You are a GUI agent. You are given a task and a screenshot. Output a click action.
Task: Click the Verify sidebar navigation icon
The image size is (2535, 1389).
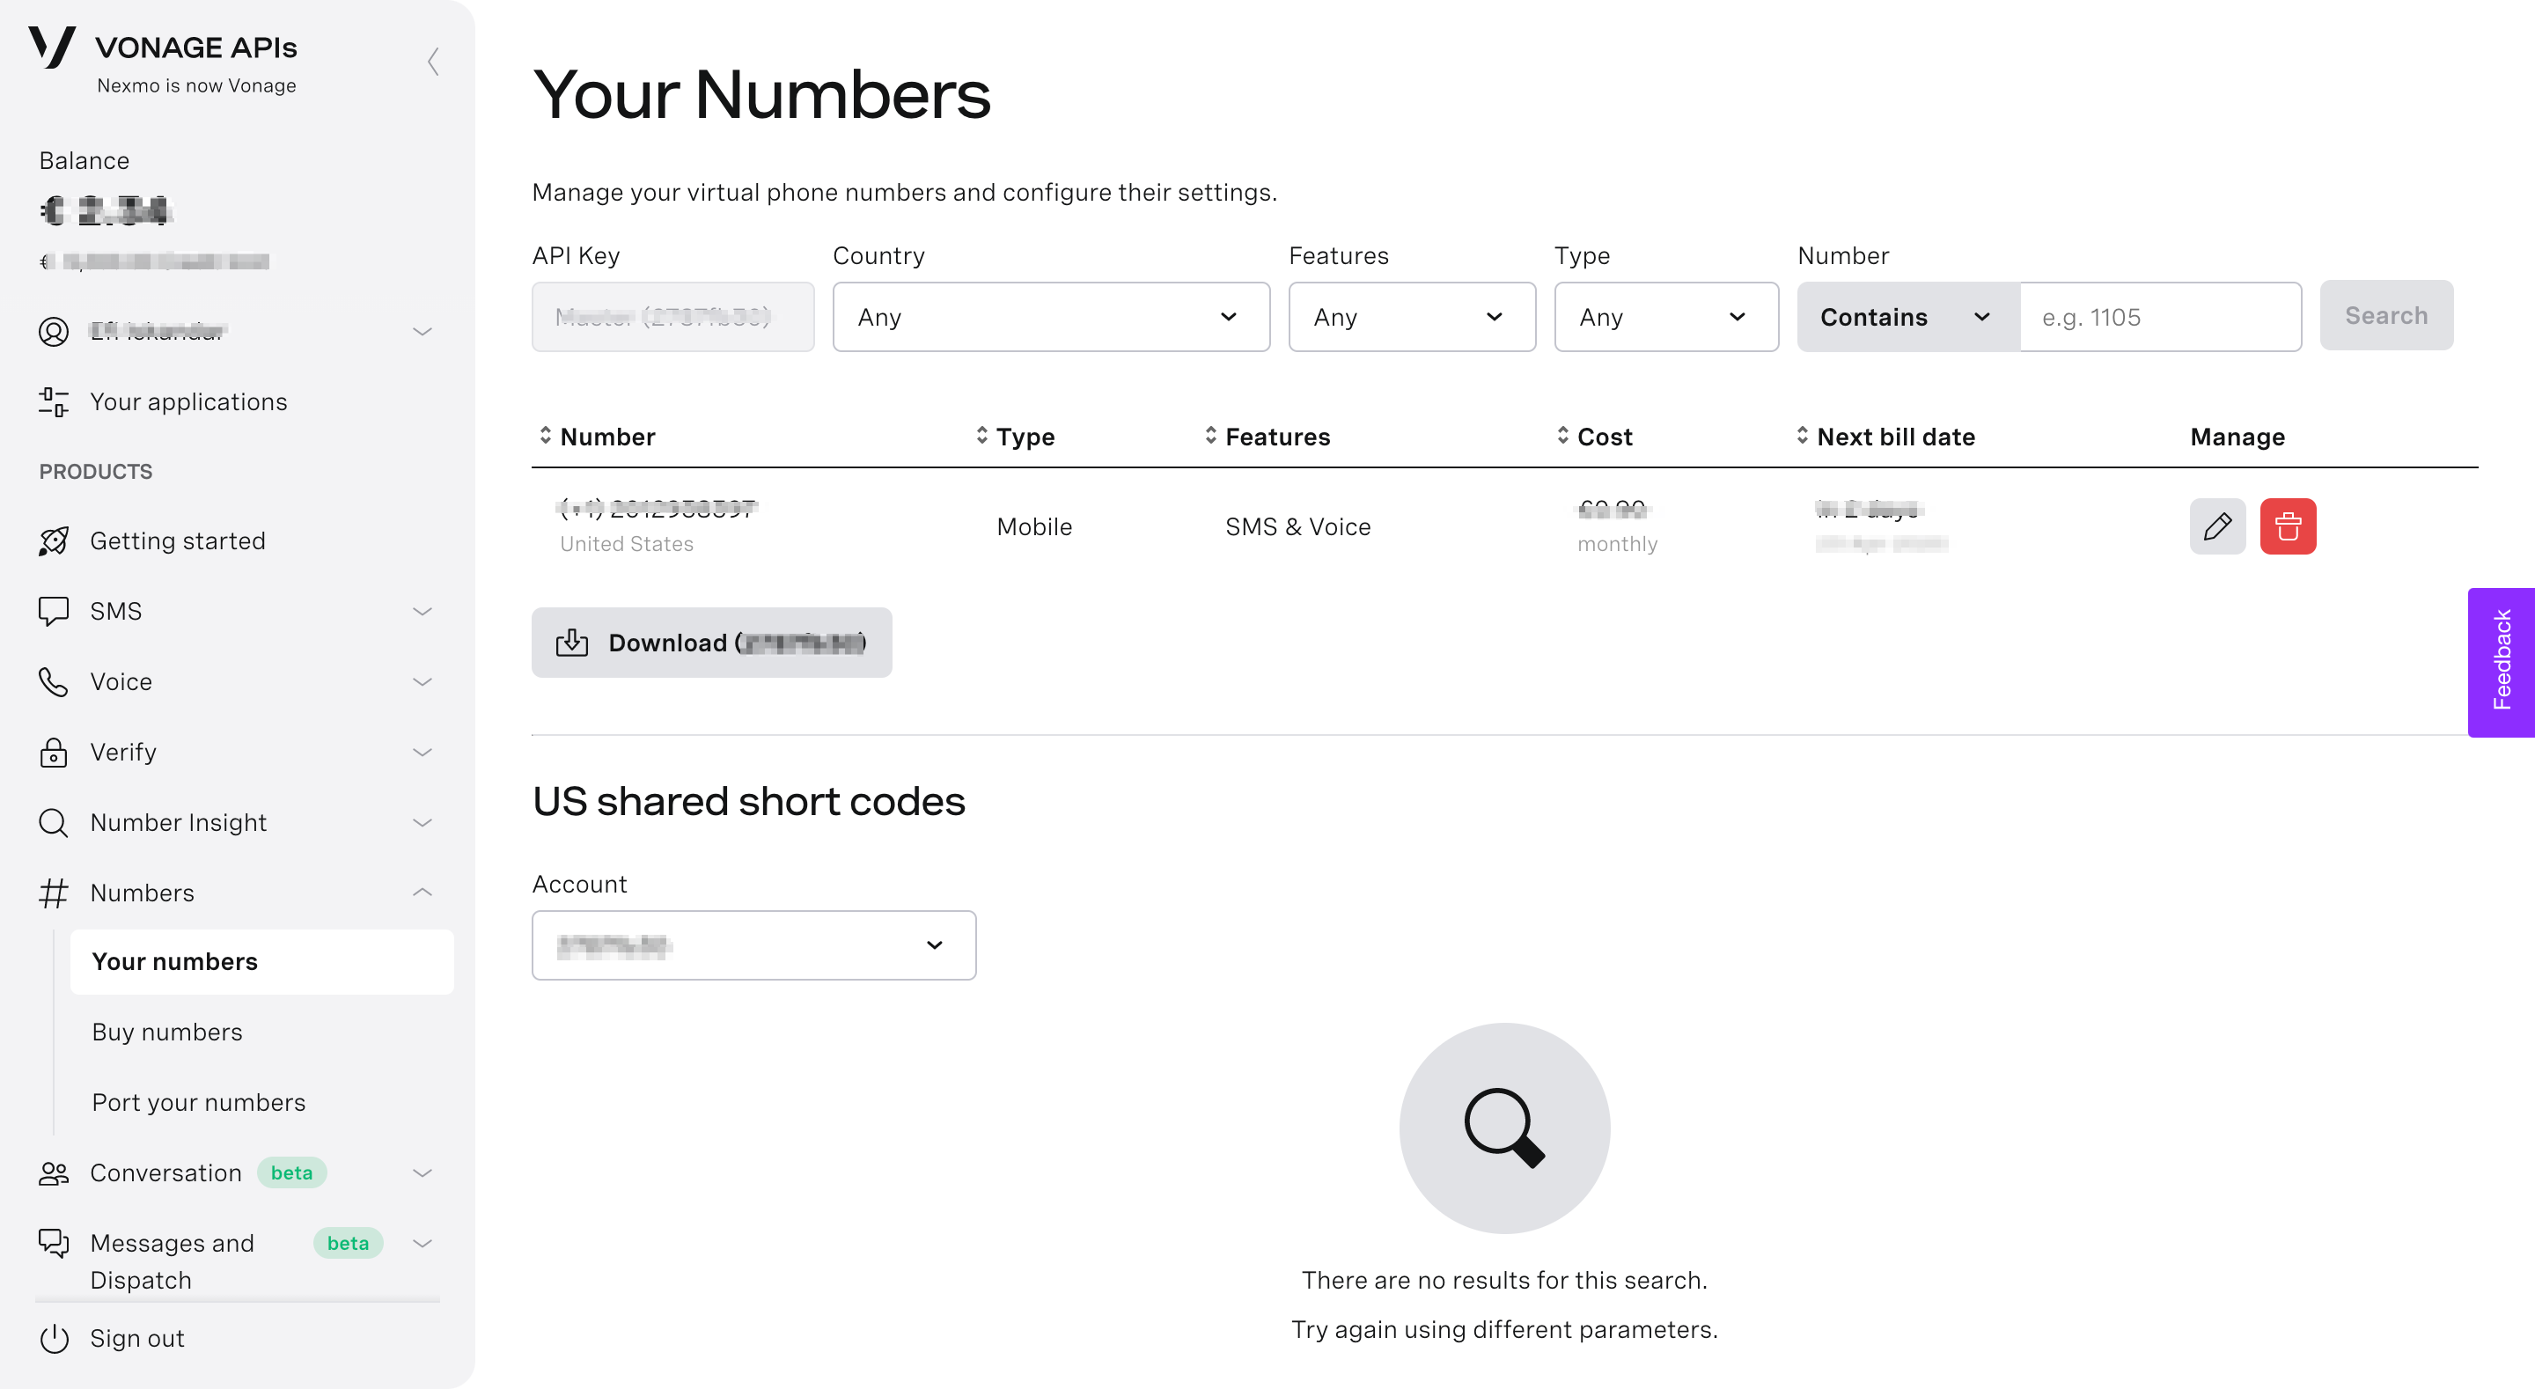[53, 753]
